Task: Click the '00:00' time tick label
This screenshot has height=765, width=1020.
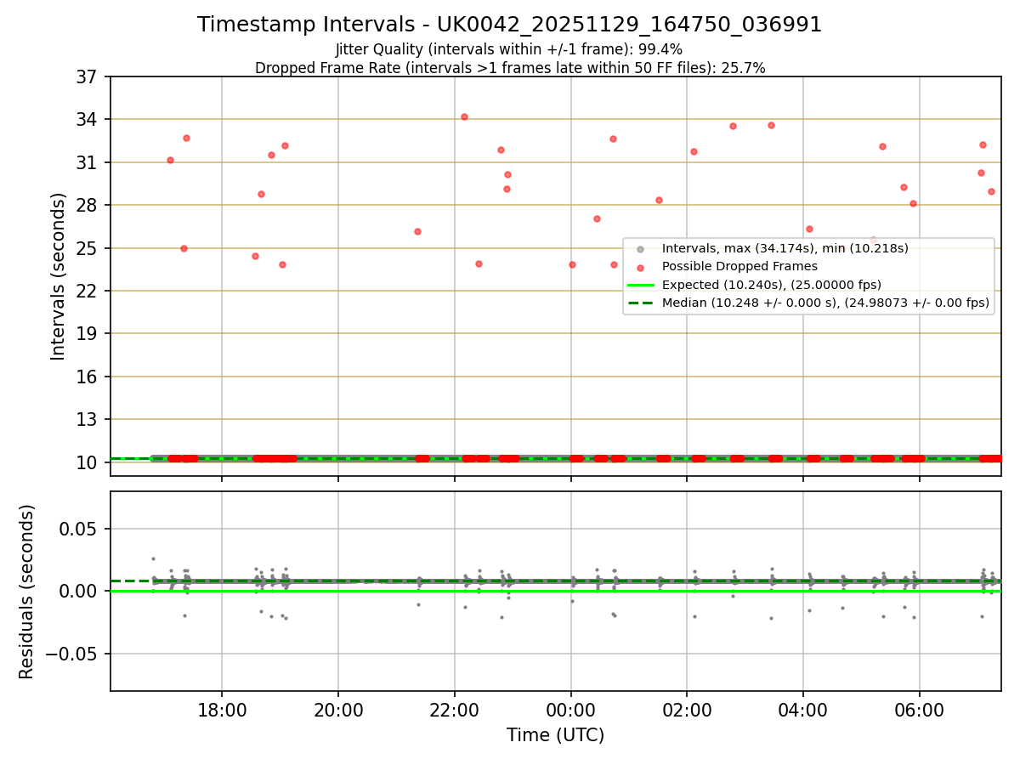Action: click(x=570, y=711)
